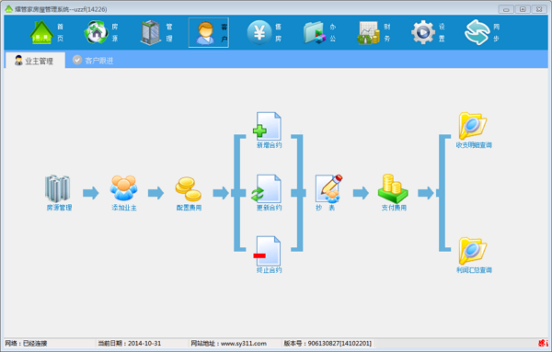Close the application window
552x352 pixels.
[x=539, y=9]
